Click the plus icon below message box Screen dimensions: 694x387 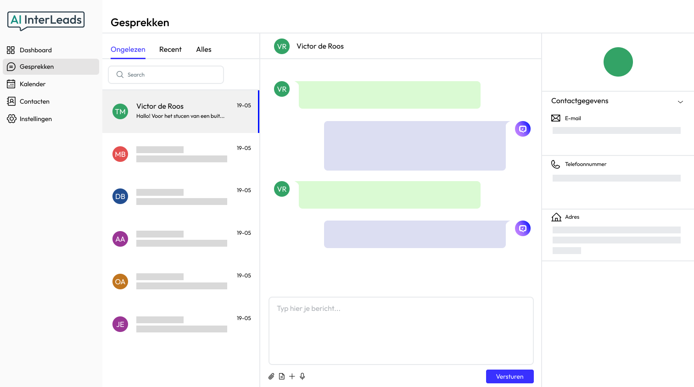292,376
